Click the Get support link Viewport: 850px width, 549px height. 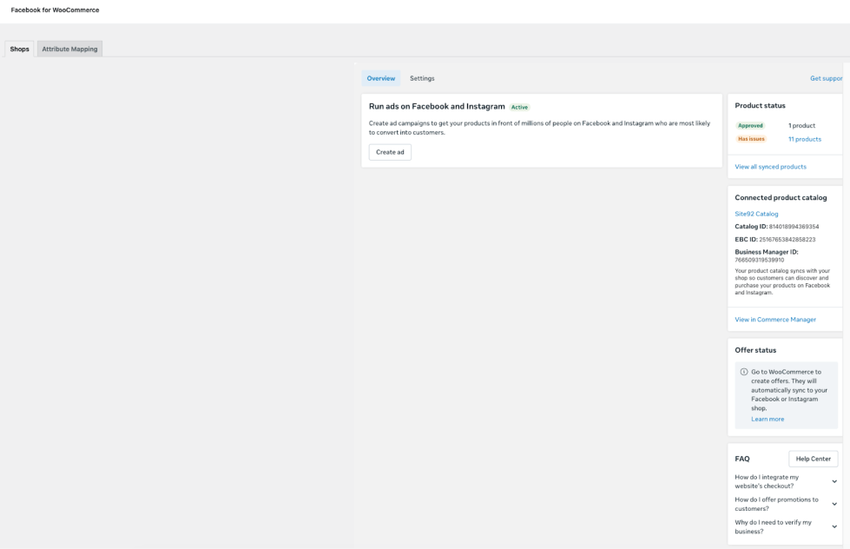pyautogui.click(x=827, y=78)
